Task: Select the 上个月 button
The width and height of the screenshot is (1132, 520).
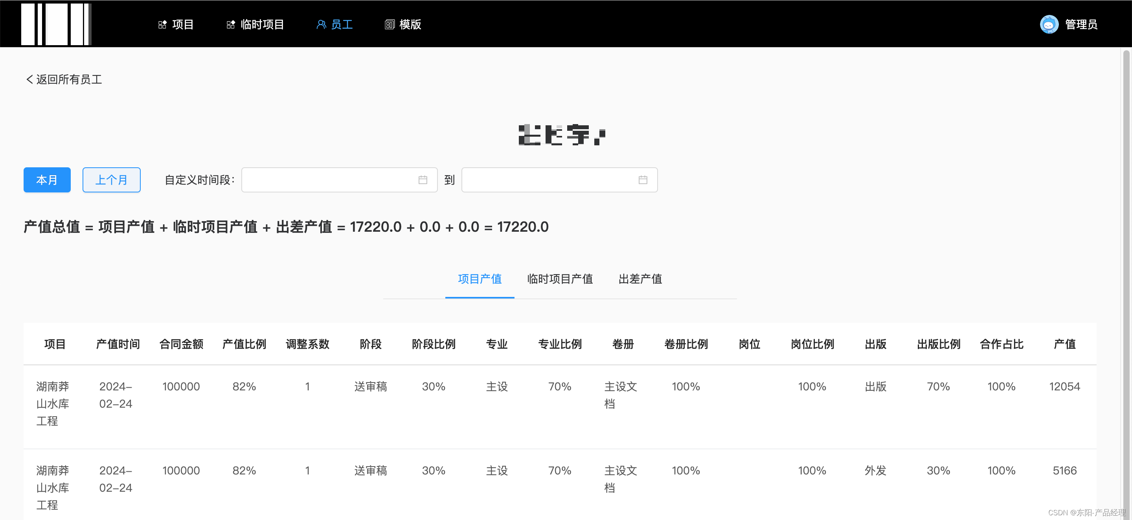Action: coord(112,180)
